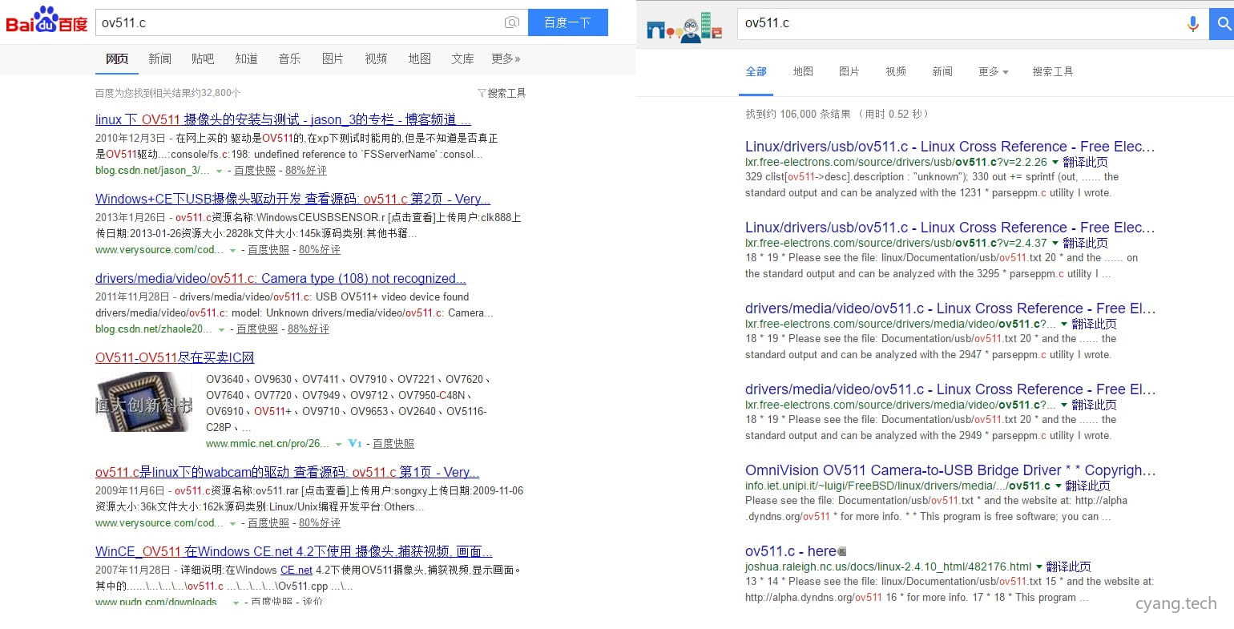Open 翻译此页 on the first Google result
The image size is (1234, 629).
pyautogui.click(x=1086, y=162)
